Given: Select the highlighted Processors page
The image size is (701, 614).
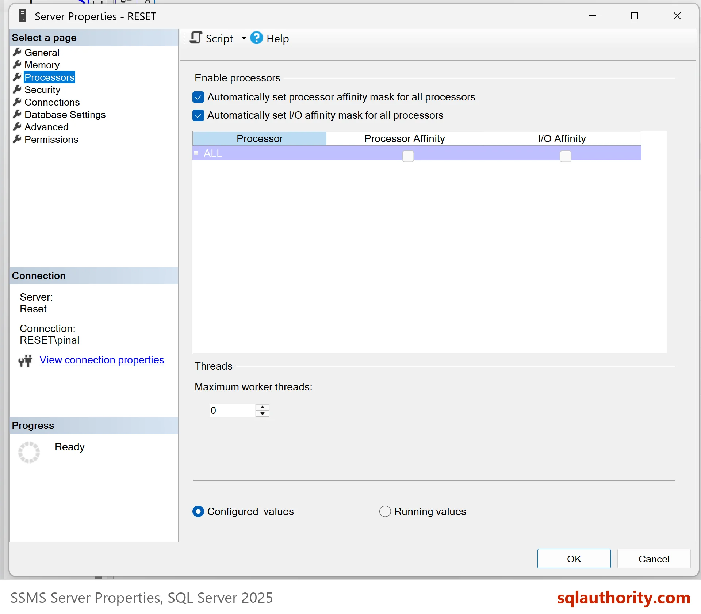Looking at the screenshot, I should pos(49,77).
